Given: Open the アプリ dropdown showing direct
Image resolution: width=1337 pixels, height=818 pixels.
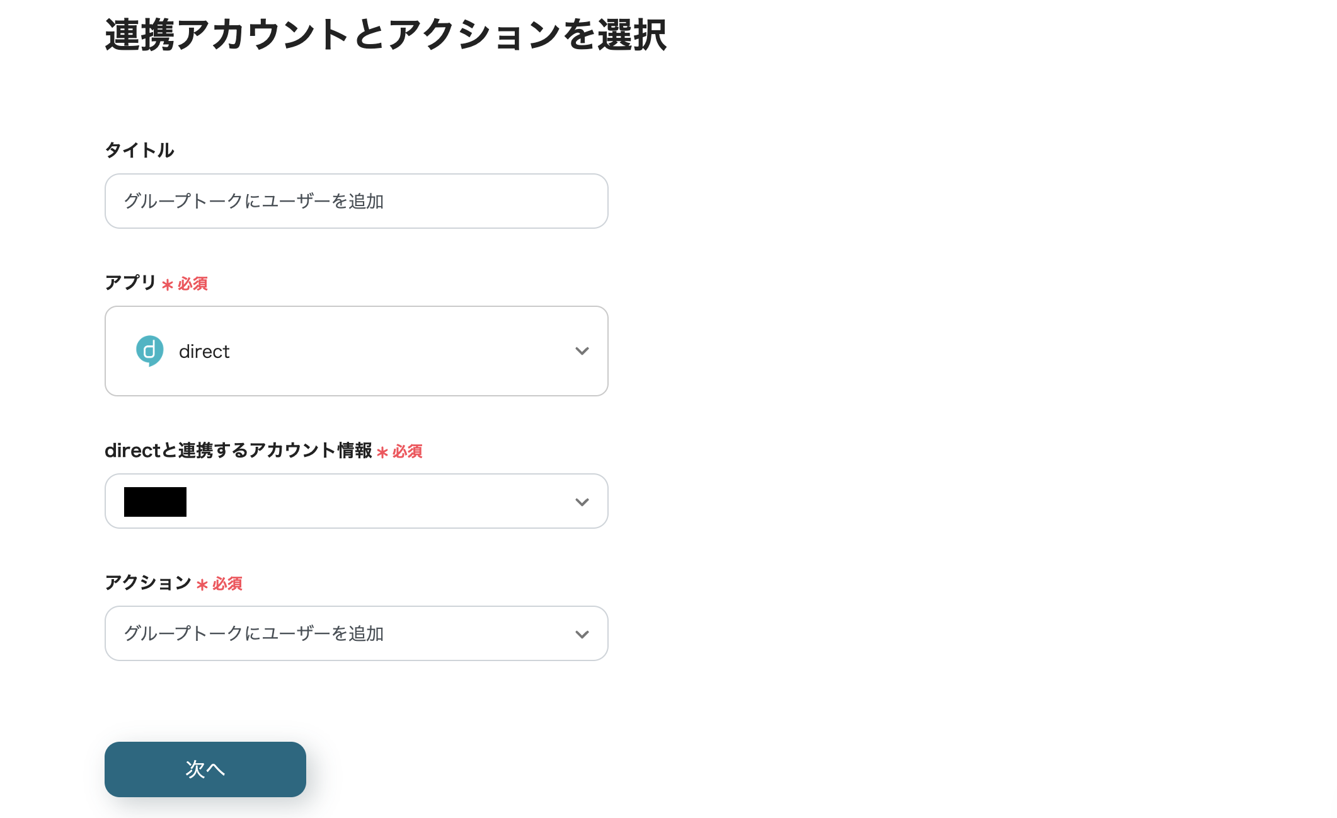Looking at the screenshot, I should (x=356, y=351).
